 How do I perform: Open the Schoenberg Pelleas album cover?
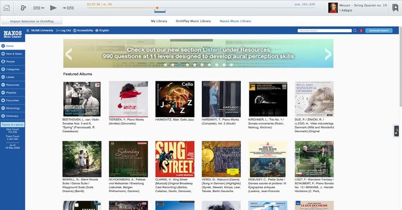click(x=129, y=159)
